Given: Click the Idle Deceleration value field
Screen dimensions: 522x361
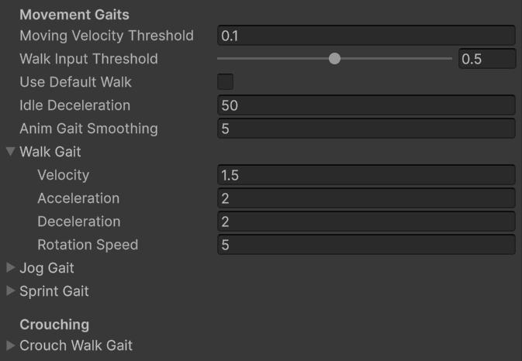Looking at the screenshot, I should pyautogui.click(x=367, y=105).
